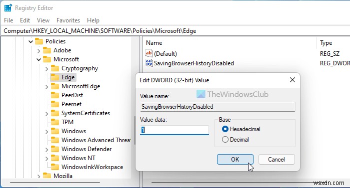The image size is (350, 188).
Task: Confirm the DWORD value with OK
Action: pos(235,160)
